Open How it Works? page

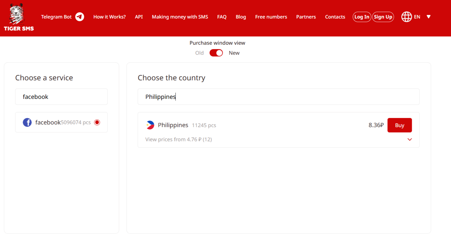[x=110, y=17]
